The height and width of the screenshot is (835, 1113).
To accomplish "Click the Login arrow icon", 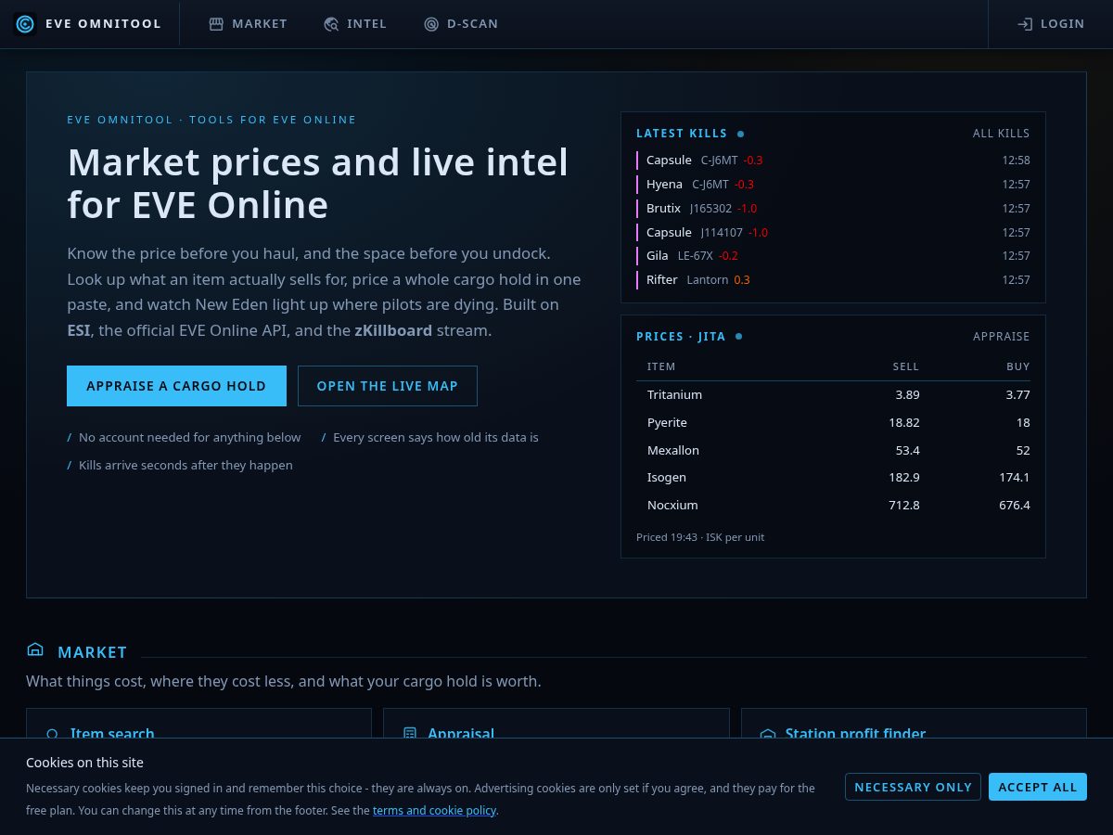I will pyautogui.click(x=1025, y=24).
